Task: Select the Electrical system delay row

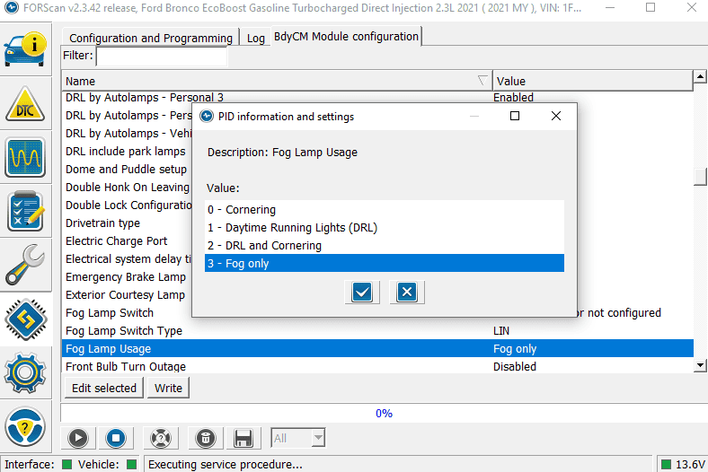Action: pyautogui.click(x=127, y=259)
